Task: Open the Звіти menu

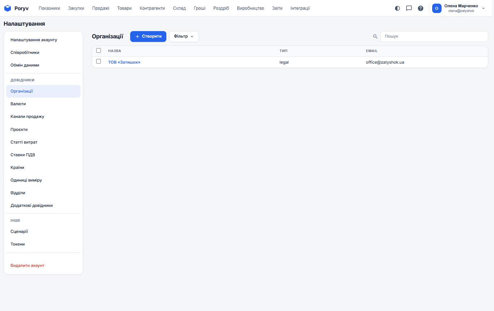Action: (x=277, y=8)
